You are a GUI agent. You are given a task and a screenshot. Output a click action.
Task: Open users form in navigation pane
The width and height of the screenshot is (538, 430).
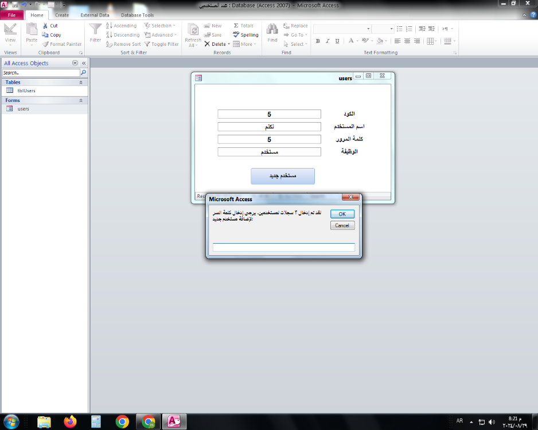coord(45,109)
